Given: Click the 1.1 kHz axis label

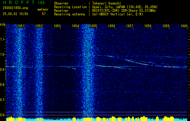Looking at the screenshot, I should coord(2,39).
